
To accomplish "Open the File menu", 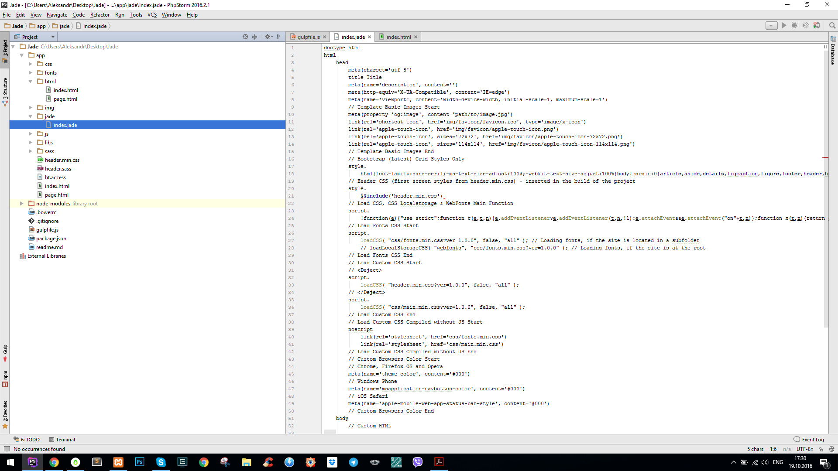I will point(7,15).
